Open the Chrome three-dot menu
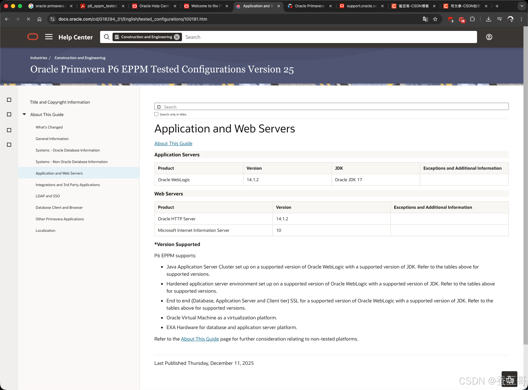Viewport: 528px width, 390px height. click(521, 19)
